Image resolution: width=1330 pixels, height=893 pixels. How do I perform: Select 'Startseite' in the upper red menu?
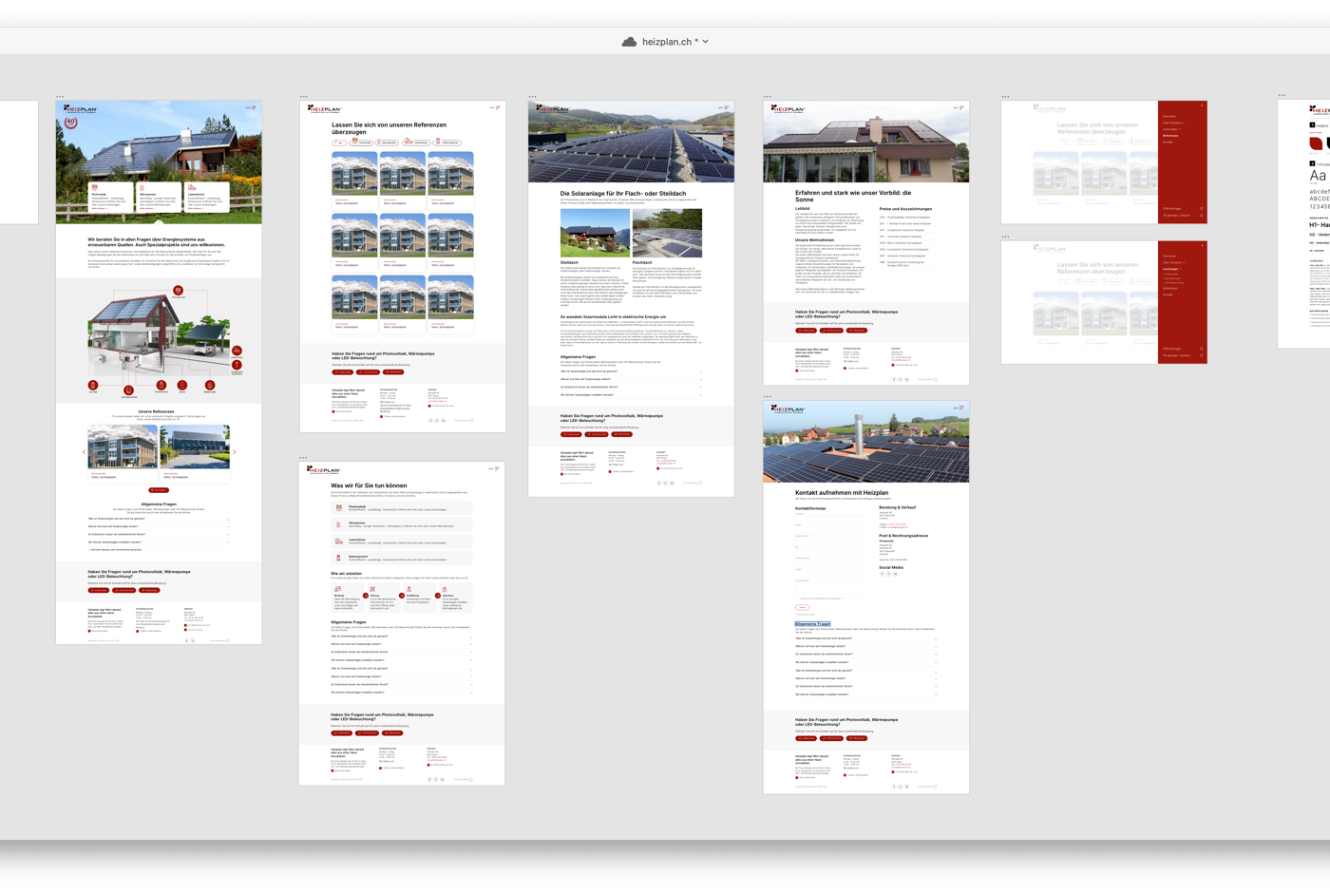[1168, 116]
